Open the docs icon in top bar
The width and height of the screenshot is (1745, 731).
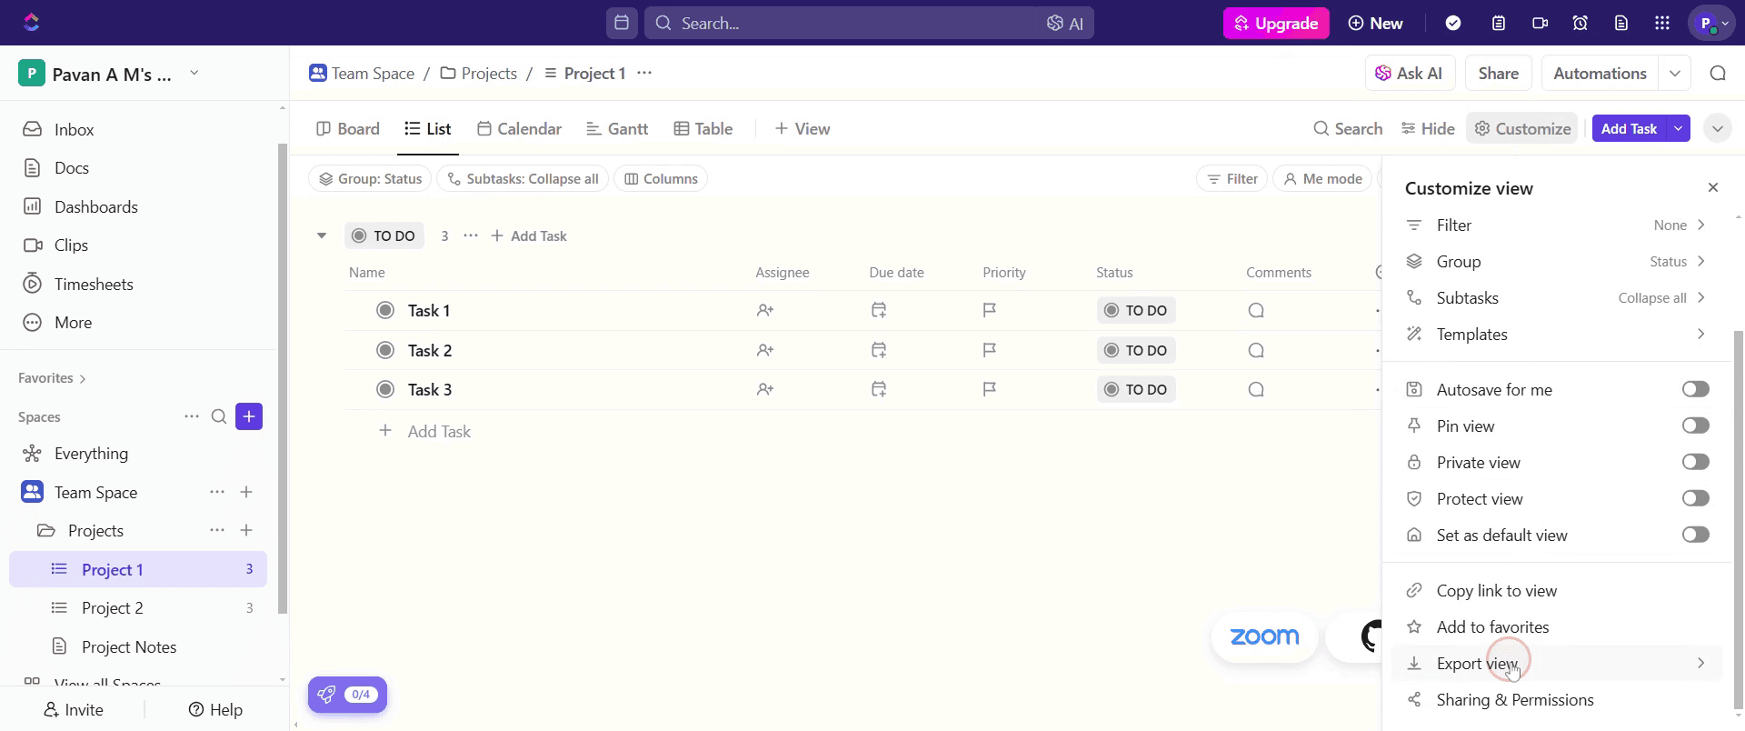1621,23
